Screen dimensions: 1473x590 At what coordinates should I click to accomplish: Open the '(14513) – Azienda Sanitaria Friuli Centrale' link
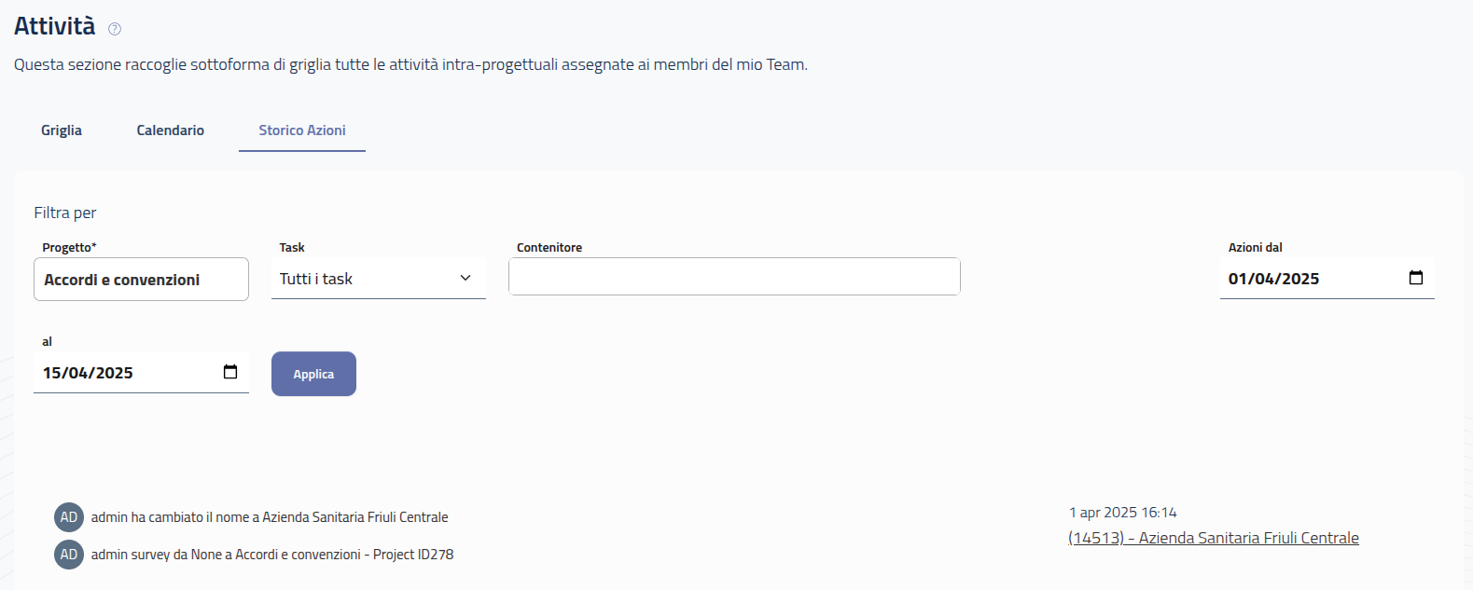[x=1213, y=538]
